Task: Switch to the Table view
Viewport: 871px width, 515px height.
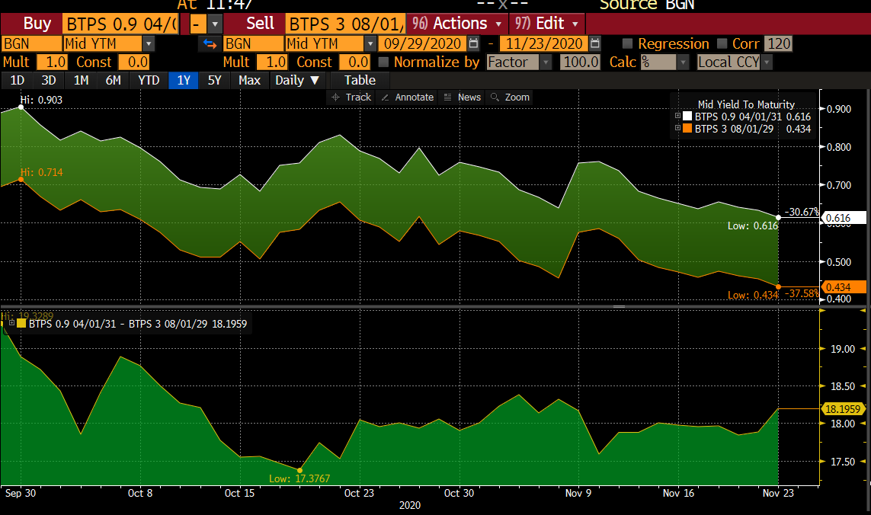Action: coord(360,80)
